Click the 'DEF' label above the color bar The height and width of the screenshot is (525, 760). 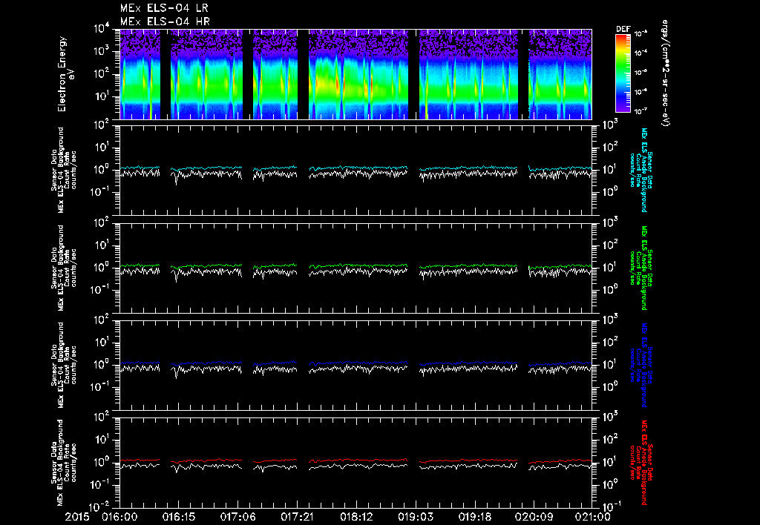(x=623, y=29)
